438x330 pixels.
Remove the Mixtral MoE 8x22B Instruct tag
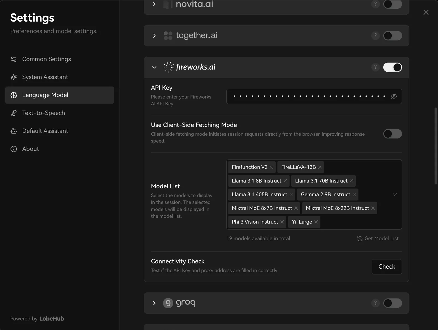[x=373, y=208]
